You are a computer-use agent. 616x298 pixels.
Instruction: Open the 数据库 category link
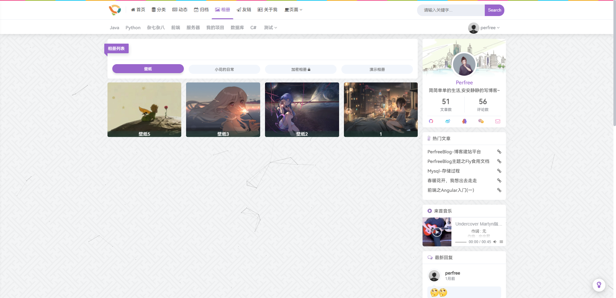point(237,28)
